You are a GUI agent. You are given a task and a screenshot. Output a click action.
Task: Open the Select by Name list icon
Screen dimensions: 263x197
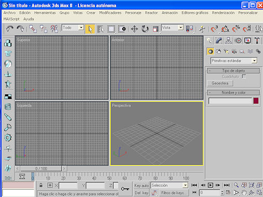tap(101, 29)
